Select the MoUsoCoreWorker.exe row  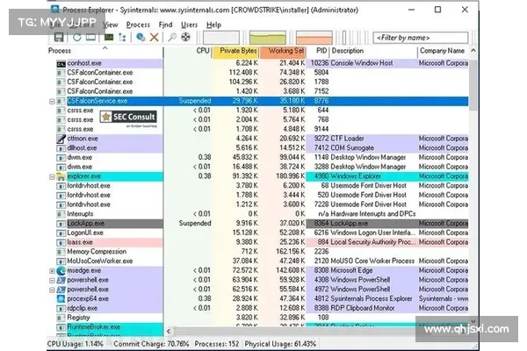pyautogui.click(x=258, y=261)
